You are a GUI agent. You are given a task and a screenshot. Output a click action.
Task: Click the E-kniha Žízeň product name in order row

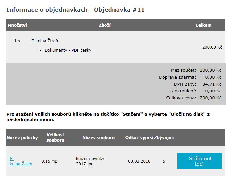[45, 41]
